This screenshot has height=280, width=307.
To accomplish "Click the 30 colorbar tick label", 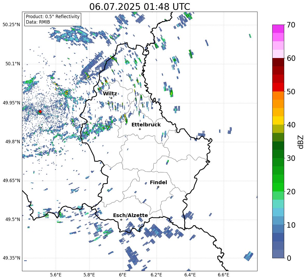I will pos(291,158).
